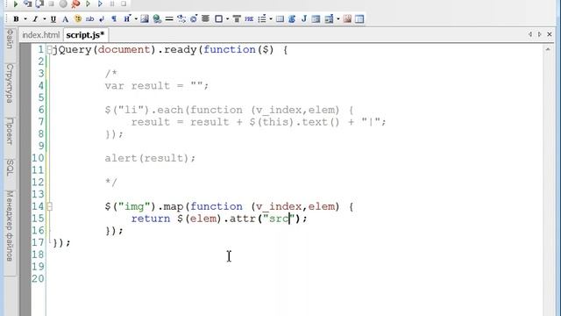Open the Italic dropdown arrow

point(45,19)
